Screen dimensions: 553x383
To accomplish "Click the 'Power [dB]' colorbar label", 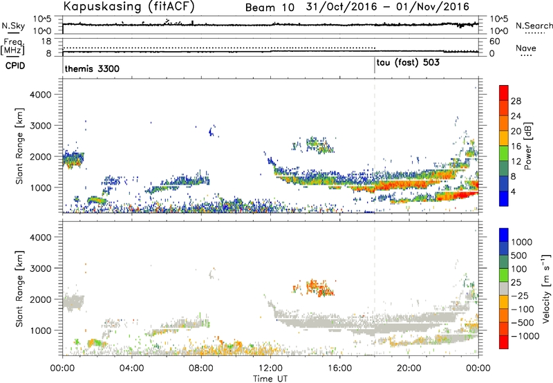I will point(527,146).
